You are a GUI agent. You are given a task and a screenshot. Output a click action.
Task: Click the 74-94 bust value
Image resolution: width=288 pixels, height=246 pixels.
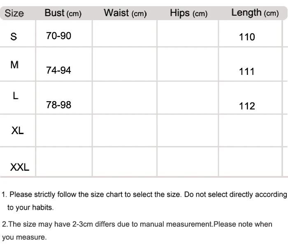58,70
